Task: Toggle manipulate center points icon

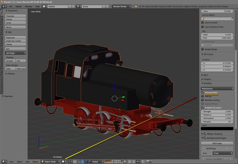Action: 75,161
